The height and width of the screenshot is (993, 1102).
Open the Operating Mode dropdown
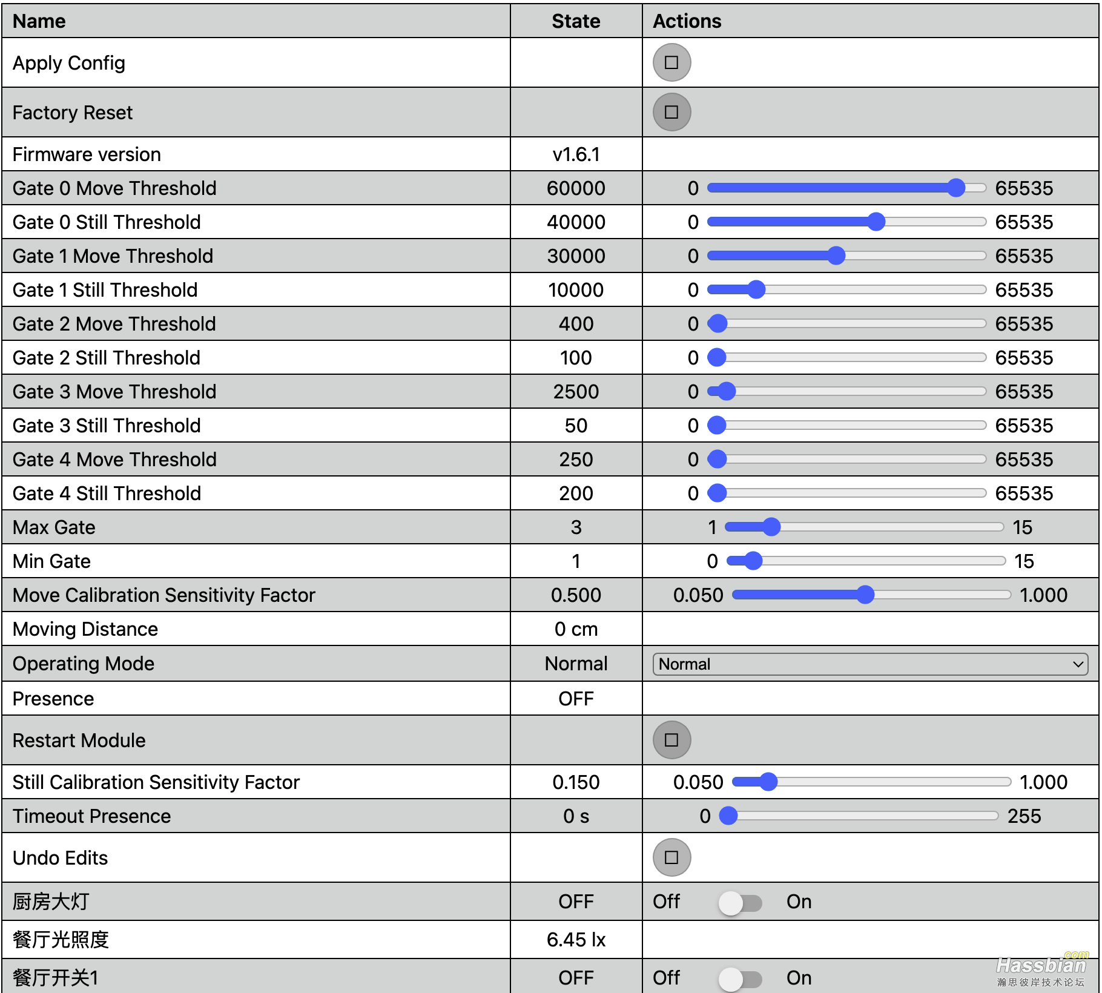click(x=870, y=664)
